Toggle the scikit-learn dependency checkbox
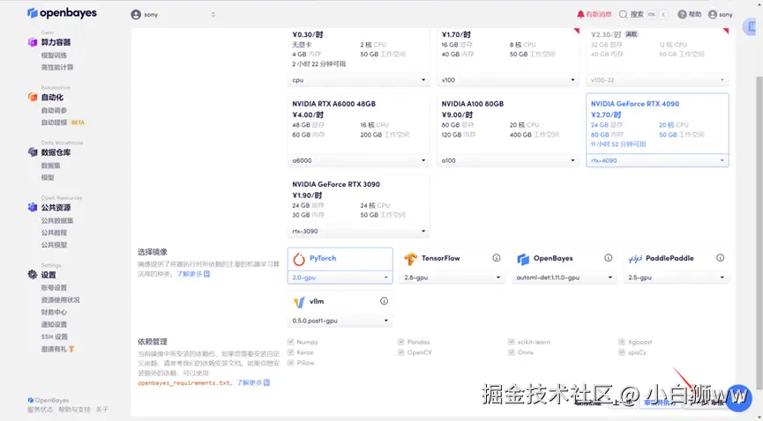763x421 pixels. pyautogui.click(x=512, y=342)
